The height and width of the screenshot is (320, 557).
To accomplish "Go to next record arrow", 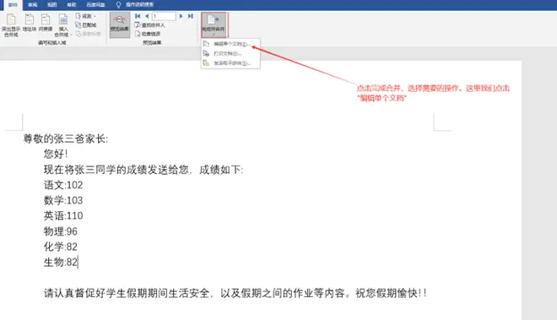I will pyautogui.click(x=181, y=16).
